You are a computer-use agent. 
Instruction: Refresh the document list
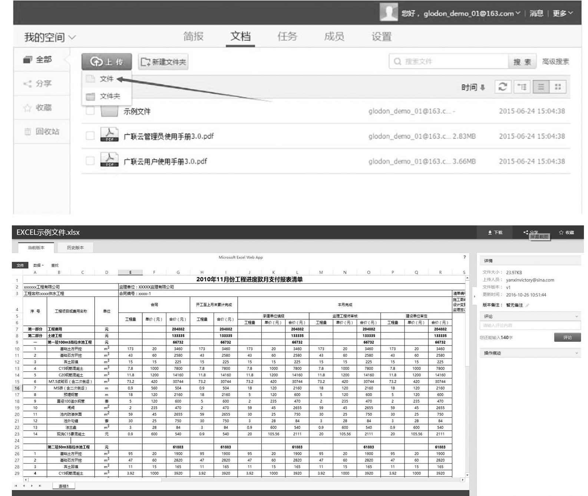point(503,87)
